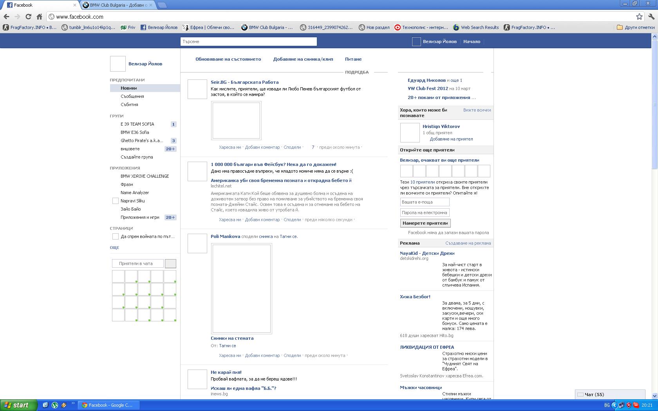Launch uTorrent from the quick launch bar

(54, 405)
